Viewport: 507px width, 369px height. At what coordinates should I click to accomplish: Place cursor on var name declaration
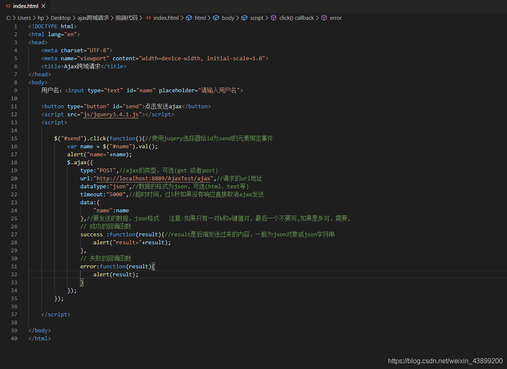[x=113, y=146]
